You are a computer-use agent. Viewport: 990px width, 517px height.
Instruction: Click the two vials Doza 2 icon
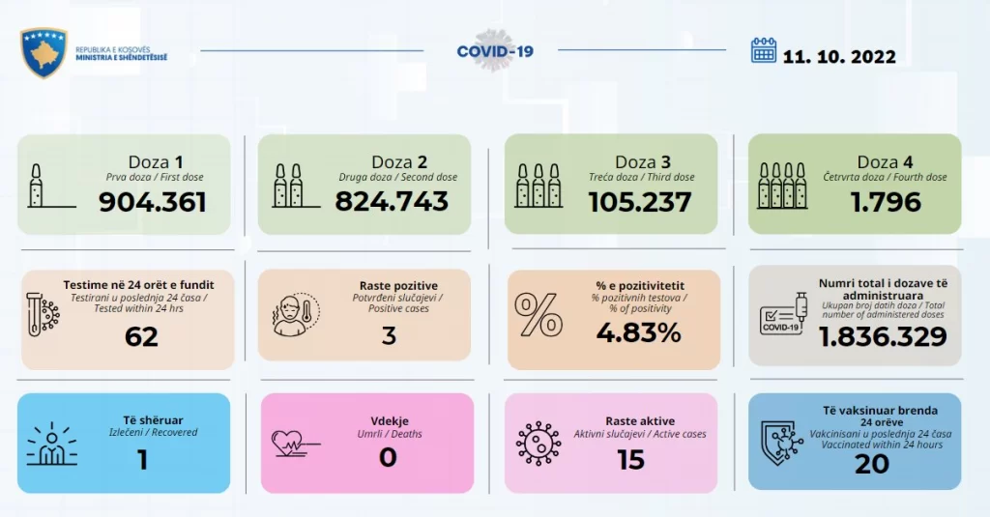pyautogui.click(x=296, y=187)
